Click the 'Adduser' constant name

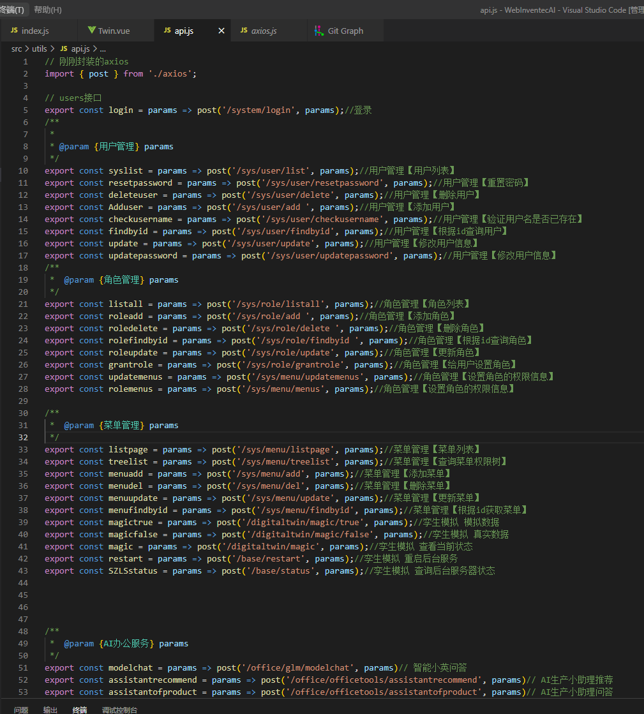[x=126, y=207]
